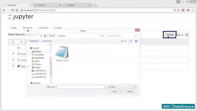197x111 pixels.
Task: Click the Jupyter logo
Action: point(21,17)
